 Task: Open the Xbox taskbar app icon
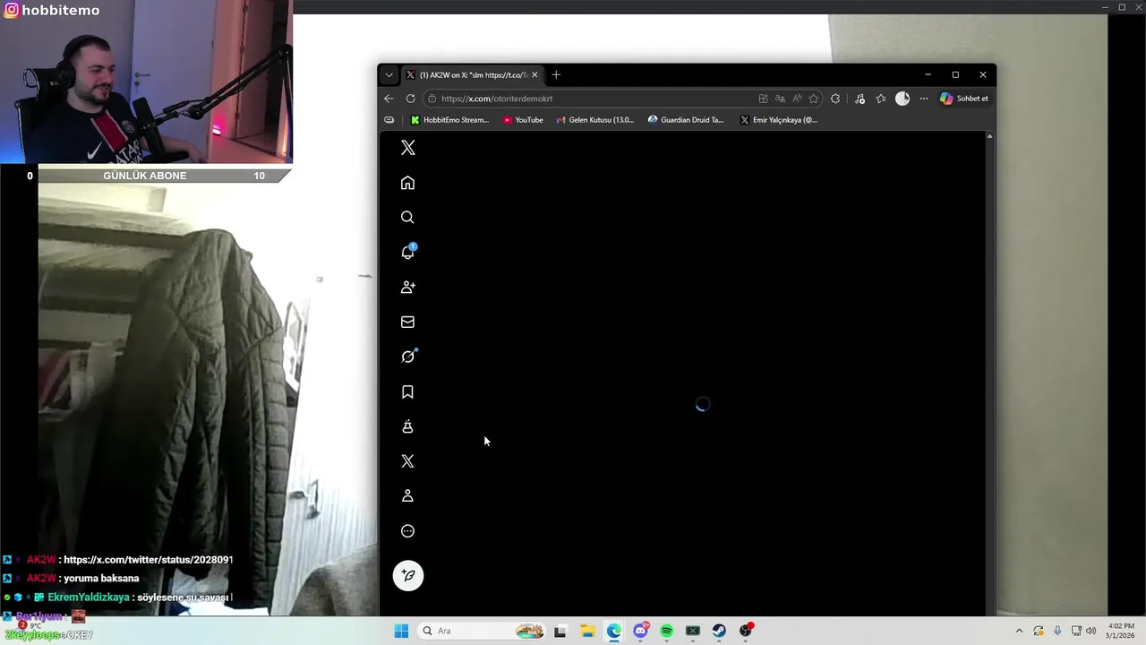click(693, 631)
